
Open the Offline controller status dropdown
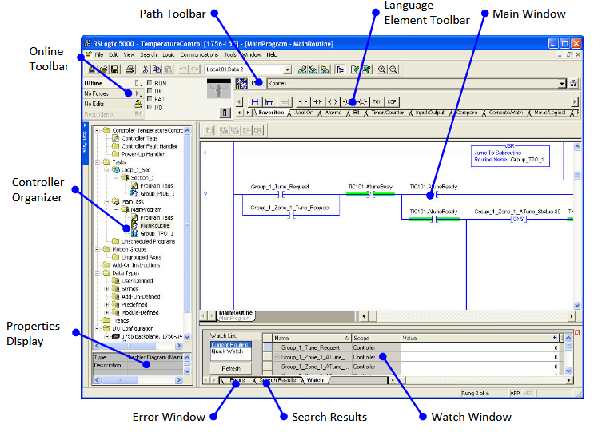point(138,83)
